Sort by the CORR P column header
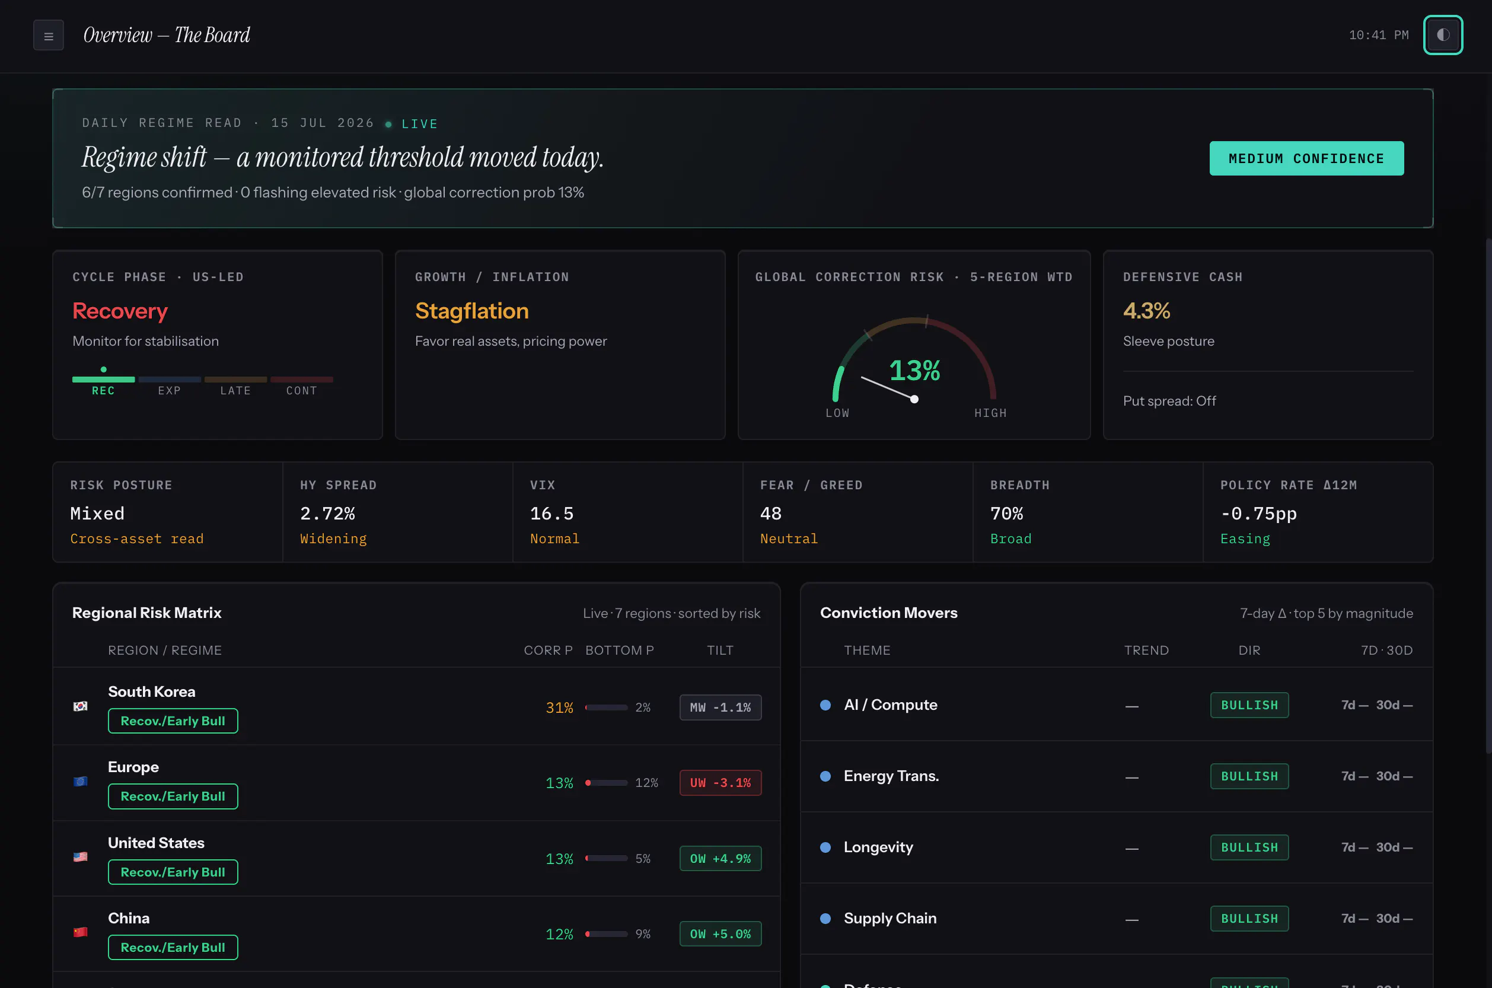 pyautogui.click(x=548, y=650)
